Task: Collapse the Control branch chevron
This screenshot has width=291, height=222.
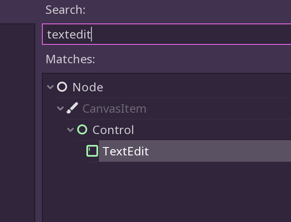Action: pos(70,129)
